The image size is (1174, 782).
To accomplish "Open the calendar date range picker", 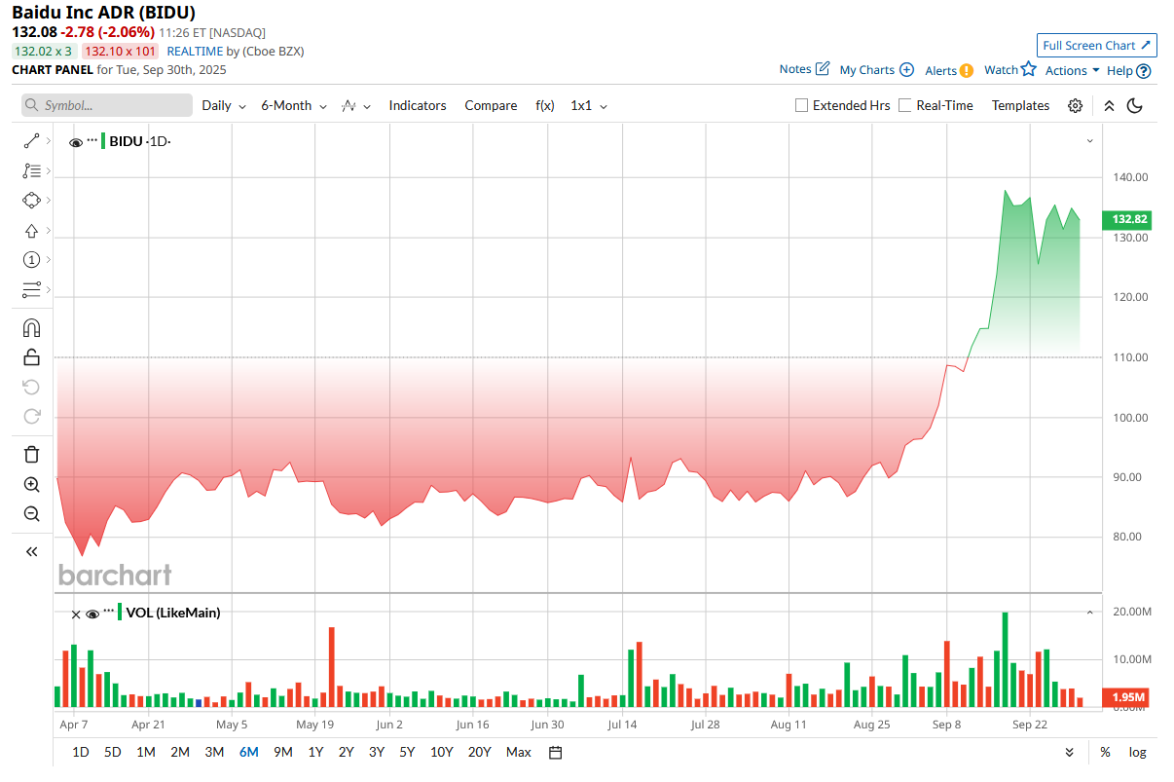I will [556, 752].
